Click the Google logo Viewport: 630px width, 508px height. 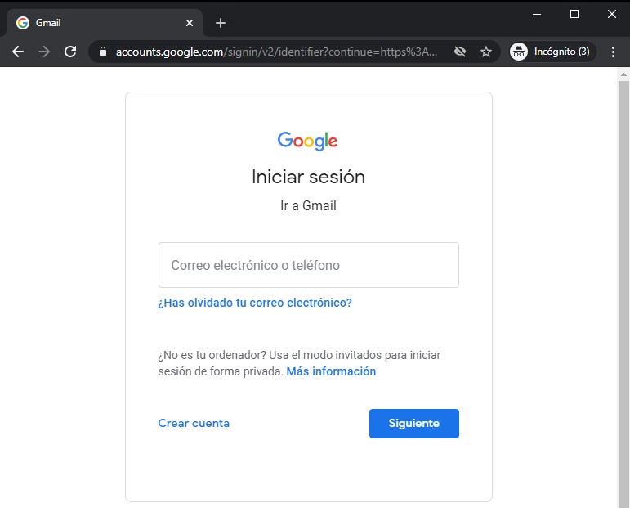(x=307, y=141)
